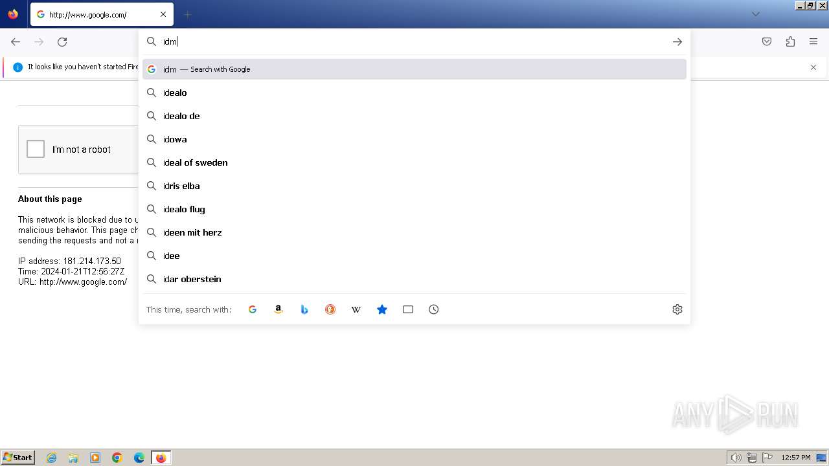Choose the 'ideal of sweden' suggestion
This screenshot has width=829, height=466.
pos(414,162)
